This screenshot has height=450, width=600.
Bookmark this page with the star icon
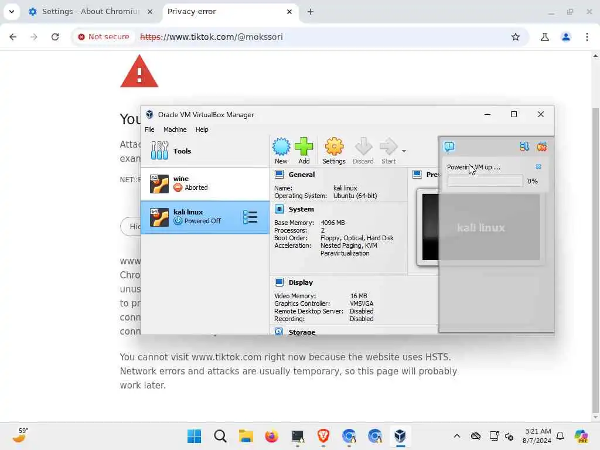tap(516, 37)
